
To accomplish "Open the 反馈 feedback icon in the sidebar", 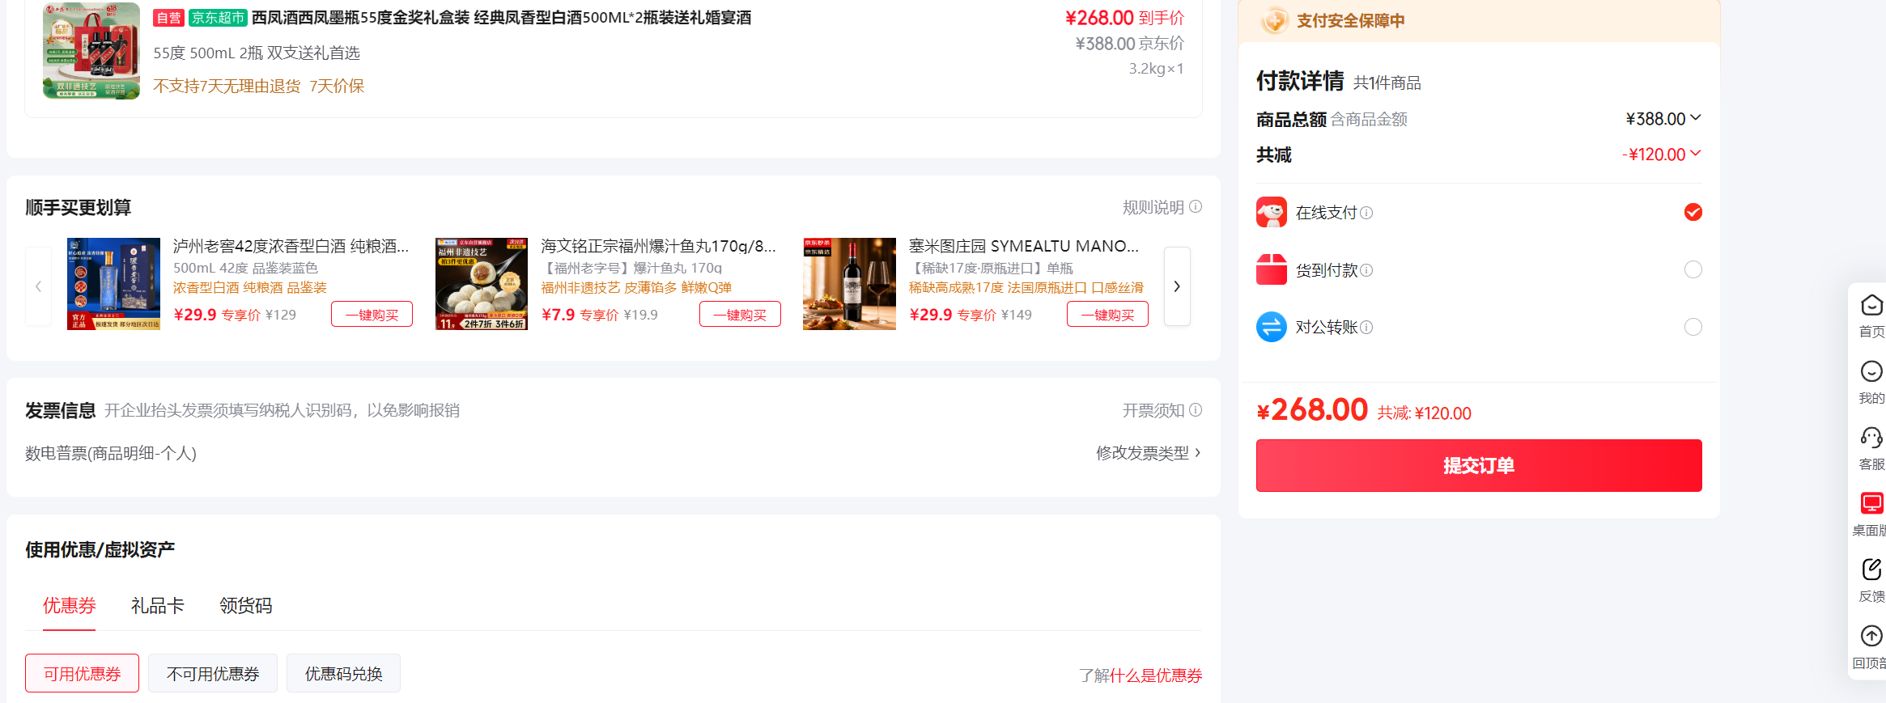I will [x=1871, y=570].
